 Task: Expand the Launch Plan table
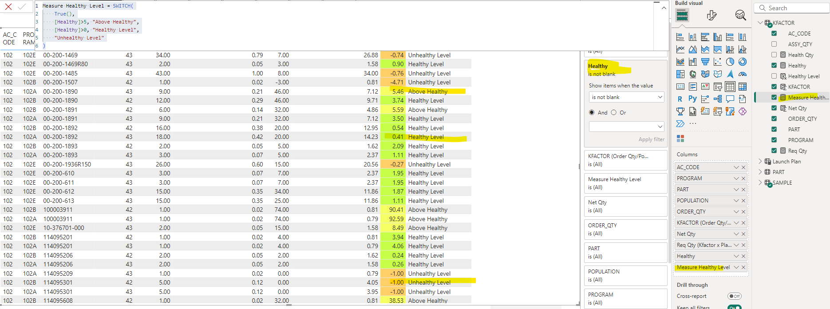(760, 161)
